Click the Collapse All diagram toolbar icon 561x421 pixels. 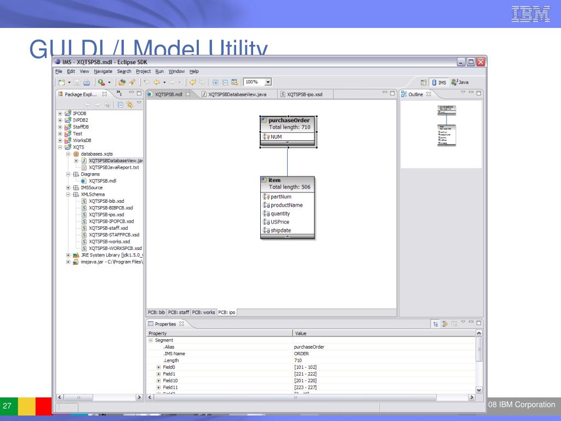(225, 82)
